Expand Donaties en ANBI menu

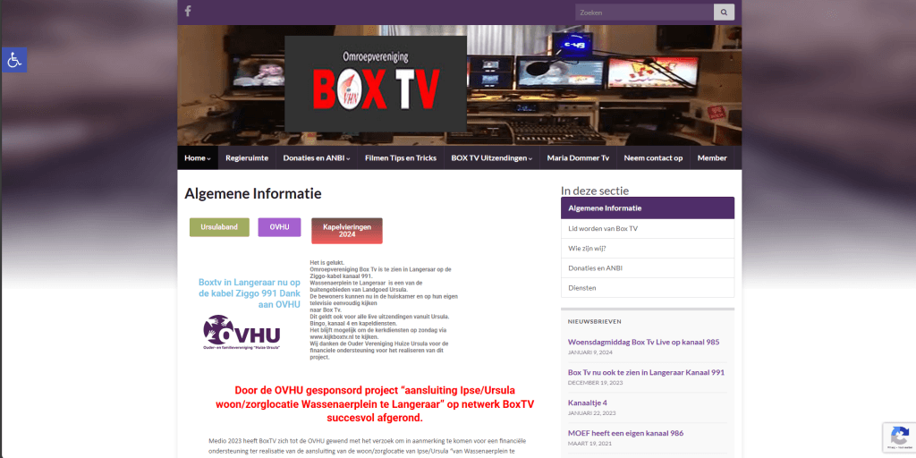[317, 158]
